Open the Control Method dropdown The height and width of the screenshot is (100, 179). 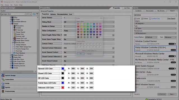point(151,37)
